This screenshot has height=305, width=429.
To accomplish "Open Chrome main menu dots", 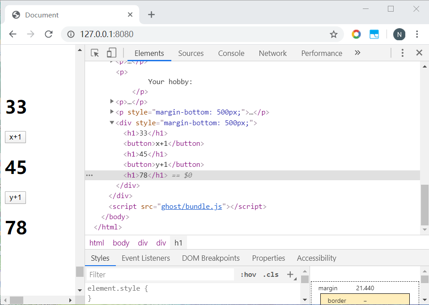I will [417, 34].
